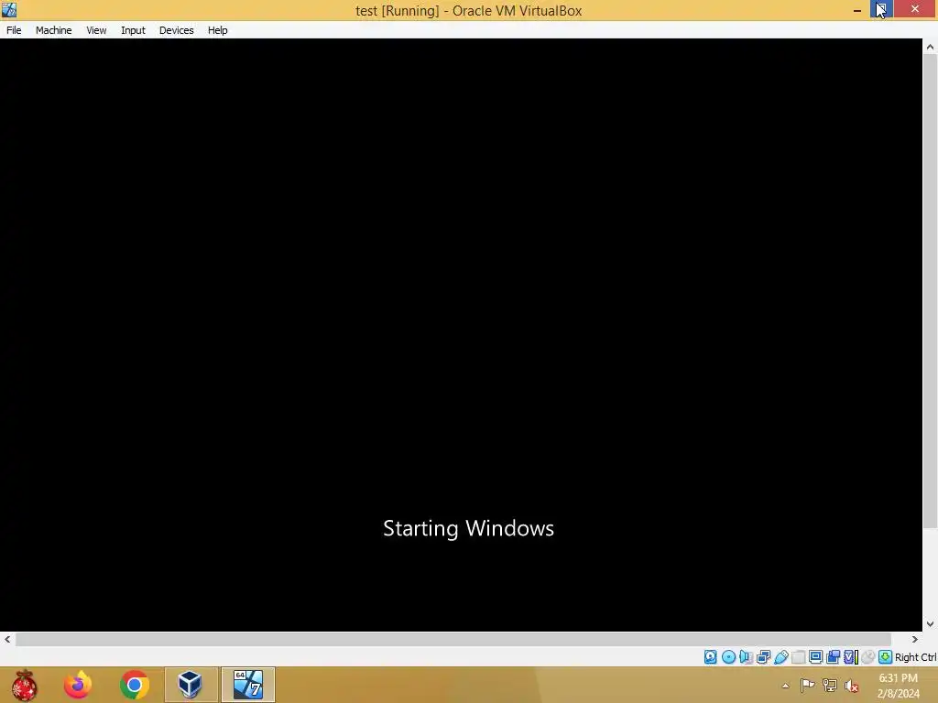Show hidden tray icons arrow

click(785, 686)
